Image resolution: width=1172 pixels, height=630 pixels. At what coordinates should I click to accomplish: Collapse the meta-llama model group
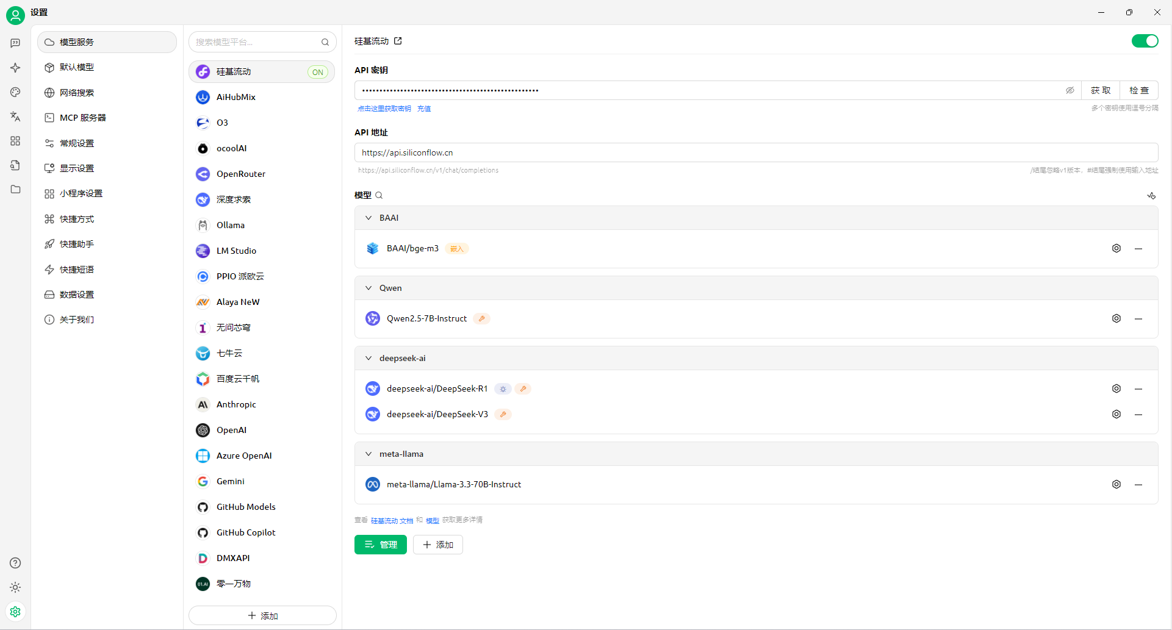(x=368, y=454)
